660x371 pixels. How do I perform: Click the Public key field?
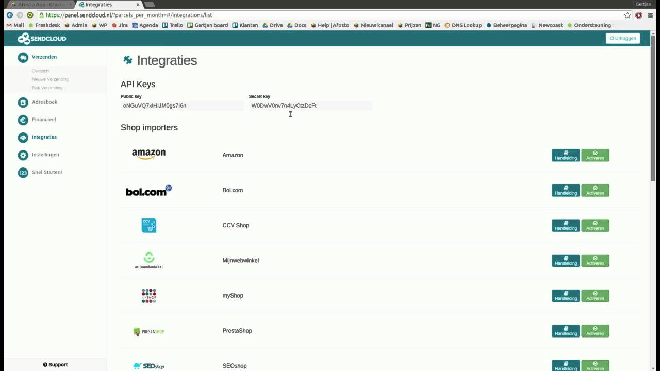(182, 106)
